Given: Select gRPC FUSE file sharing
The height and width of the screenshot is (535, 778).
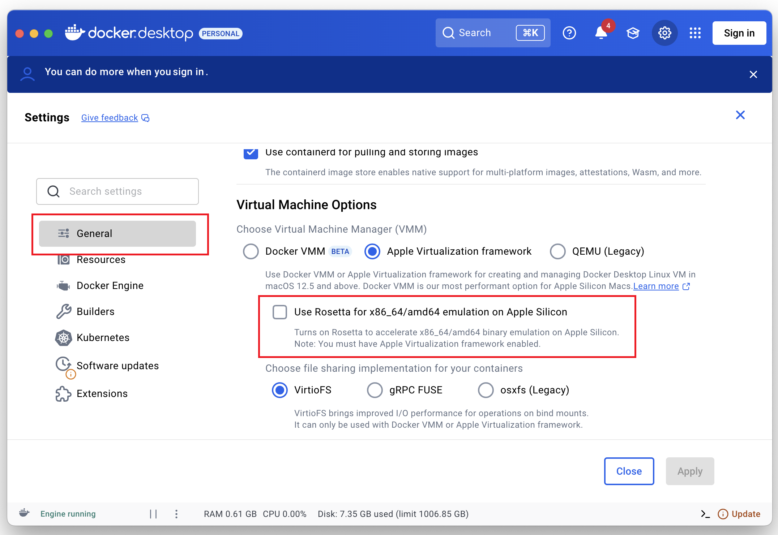Looking at the screenshot, I should pyautogui.click(x=375, y=390).
